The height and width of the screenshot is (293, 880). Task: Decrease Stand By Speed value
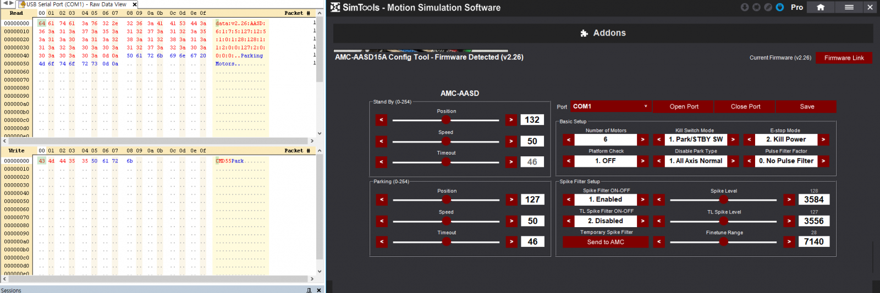point(382,141)
